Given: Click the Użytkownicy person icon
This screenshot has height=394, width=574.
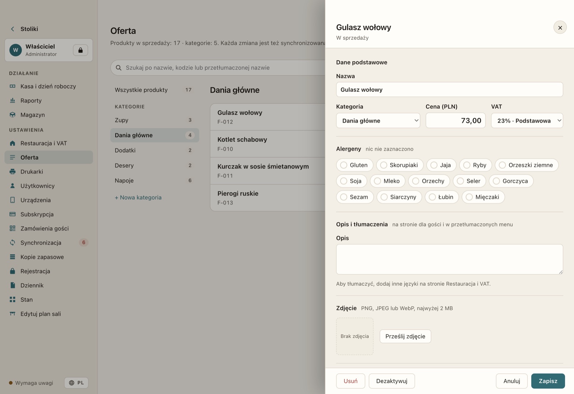Looking at the screenshot, I should point(13,186).
